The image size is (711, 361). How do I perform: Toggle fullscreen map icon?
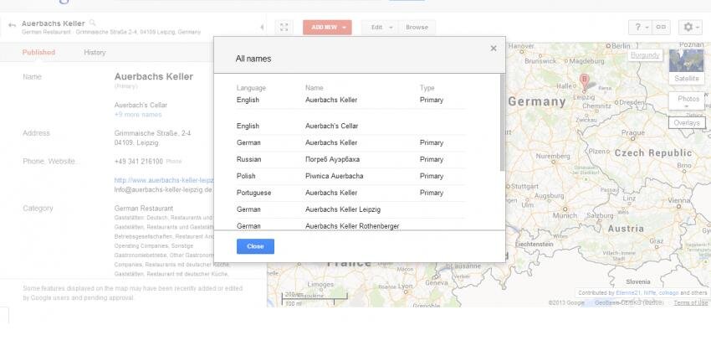pos(284,28)
